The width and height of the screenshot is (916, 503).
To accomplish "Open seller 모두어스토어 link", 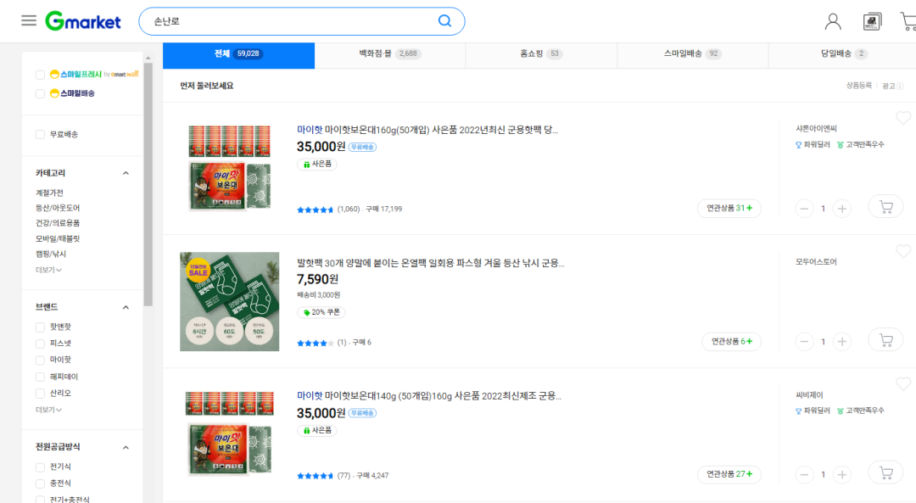I will click(816, 262).
